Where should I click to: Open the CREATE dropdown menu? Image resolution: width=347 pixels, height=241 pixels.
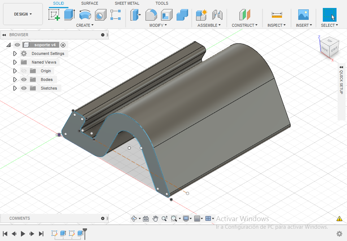point(85,25)
